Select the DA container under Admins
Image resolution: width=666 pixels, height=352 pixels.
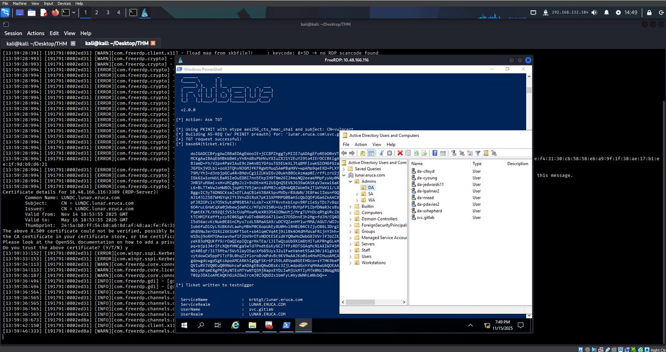[371, 187]
